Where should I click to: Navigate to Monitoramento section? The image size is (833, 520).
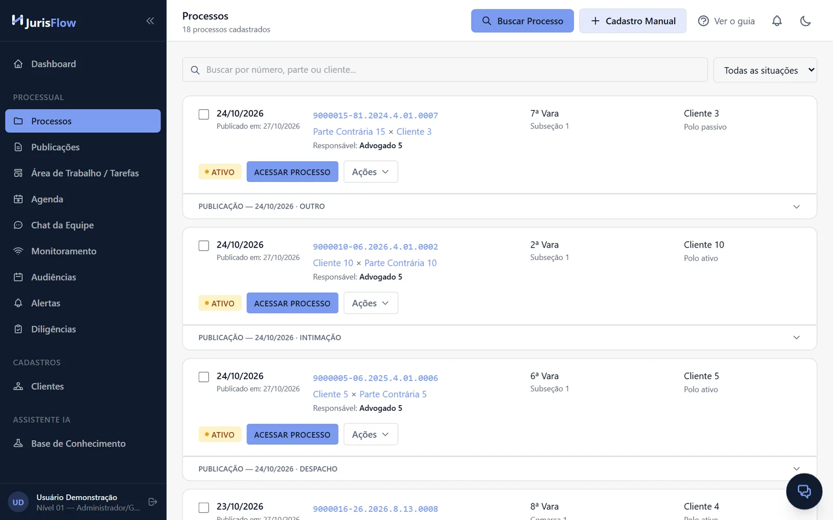(83, 251)
